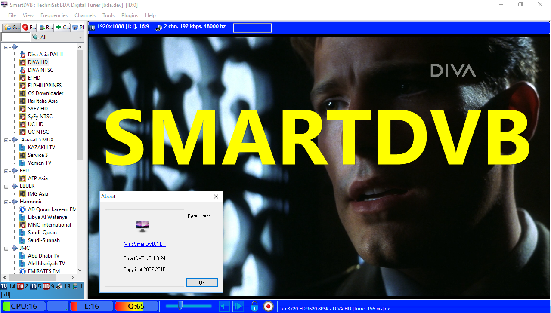The height and width of the screenshot is (313, 551).
Task: Click the channel search input field
Action: coord(15,37)
